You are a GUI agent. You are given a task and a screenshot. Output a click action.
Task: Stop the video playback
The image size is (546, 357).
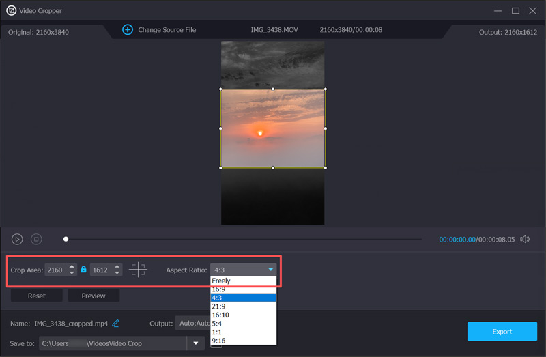click(36, 240)
